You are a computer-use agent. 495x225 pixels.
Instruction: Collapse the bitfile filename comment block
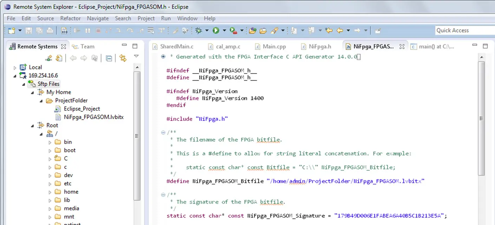[163, 133]
